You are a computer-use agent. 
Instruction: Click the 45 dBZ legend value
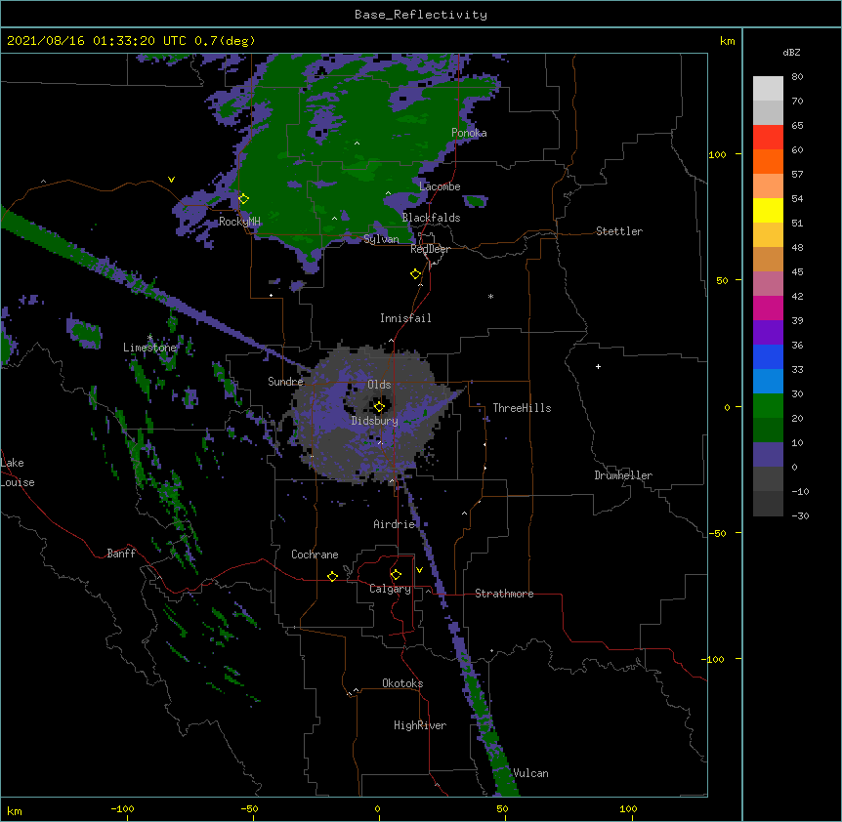(x=797, y=272)
